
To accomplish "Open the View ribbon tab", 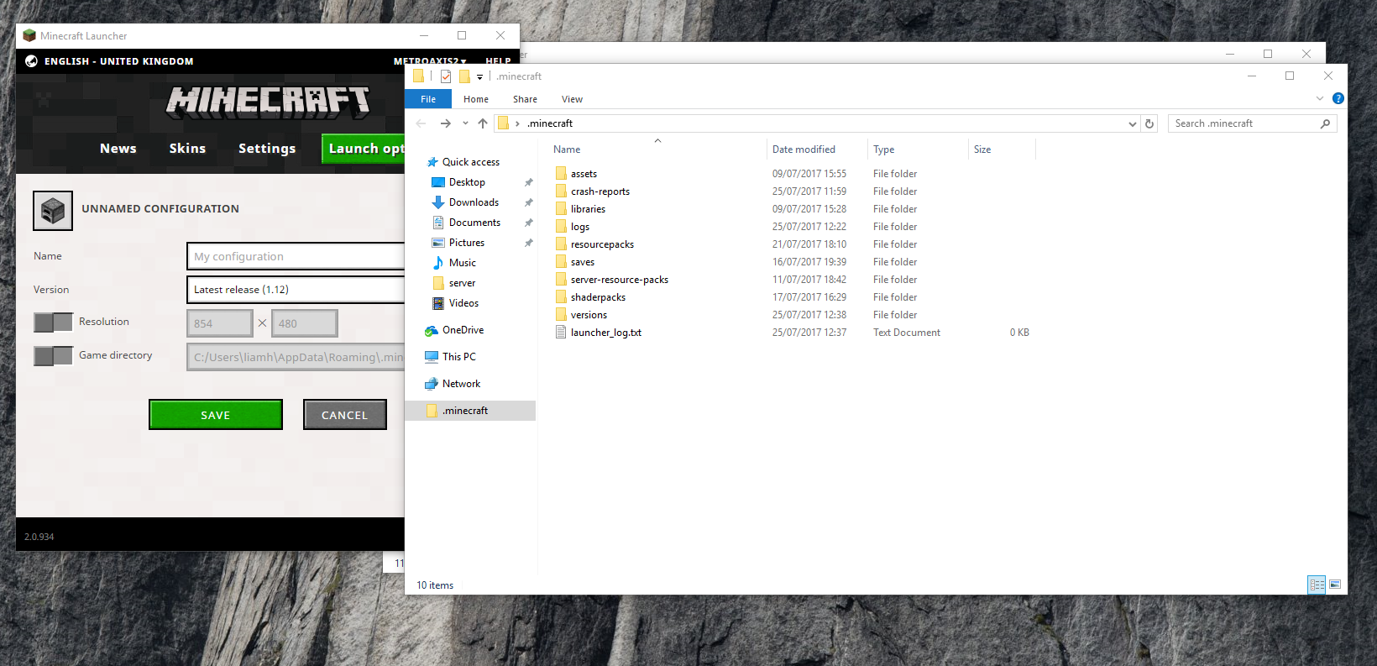I will tap(572, 99).
